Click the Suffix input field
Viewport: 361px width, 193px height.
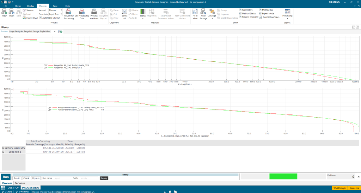pos(89,178)
